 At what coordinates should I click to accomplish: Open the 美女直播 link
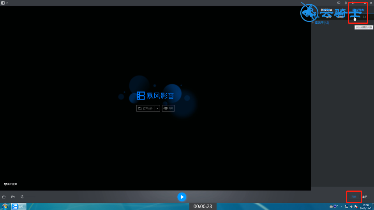click(x=10, y=184)
